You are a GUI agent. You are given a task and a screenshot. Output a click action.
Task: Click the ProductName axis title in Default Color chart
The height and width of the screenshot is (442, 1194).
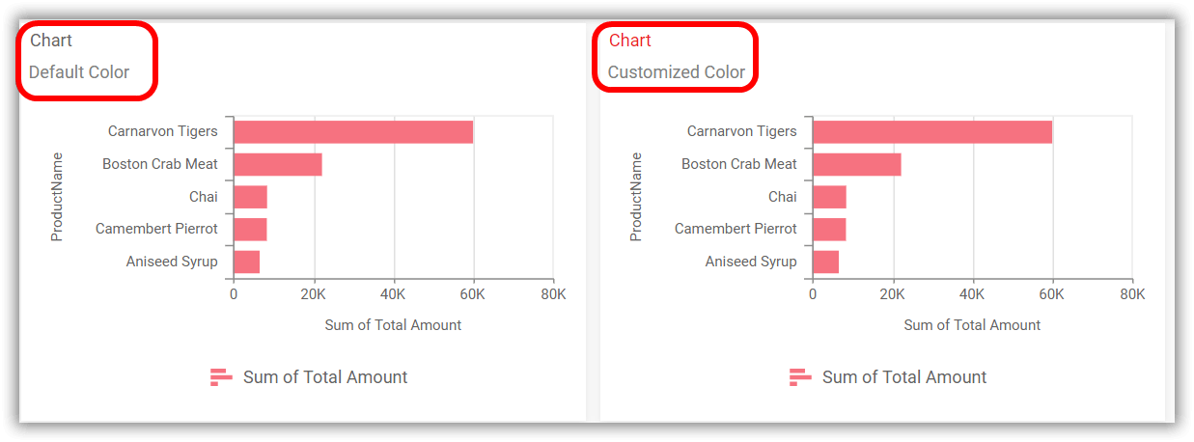(57, 197)
